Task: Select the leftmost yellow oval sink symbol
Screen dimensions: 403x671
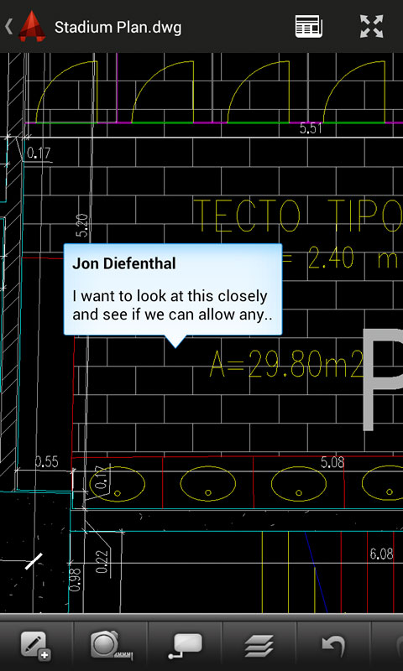Action: click(x=117, y=484)
